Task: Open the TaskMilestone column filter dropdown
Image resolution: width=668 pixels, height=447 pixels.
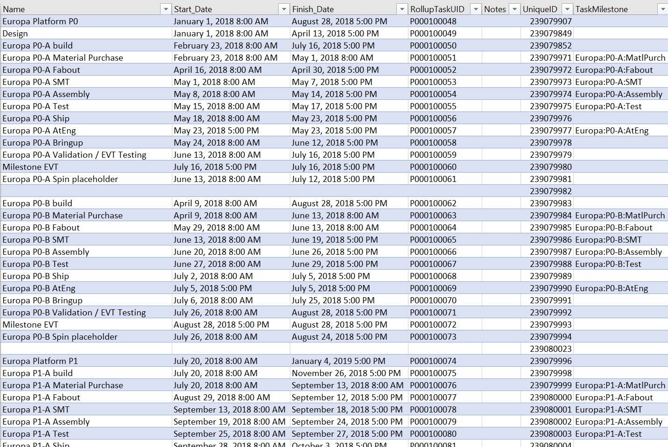Action: [662, 9]
